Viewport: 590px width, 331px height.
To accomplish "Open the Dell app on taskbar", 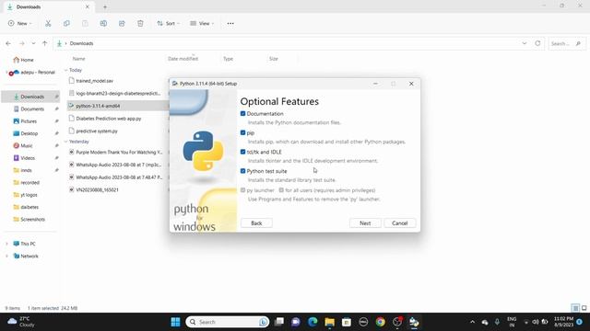I will (363, 322).
